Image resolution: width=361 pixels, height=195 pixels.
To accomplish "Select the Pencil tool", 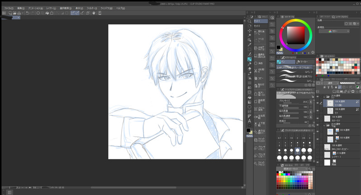I will [249, 64].
